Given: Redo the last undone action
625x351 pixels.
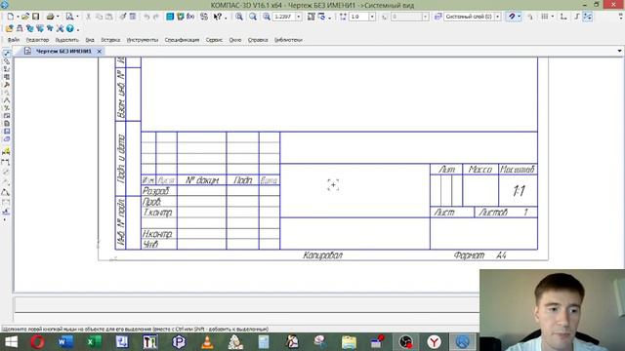Looking at the screenshot, I should coord(156,17).
